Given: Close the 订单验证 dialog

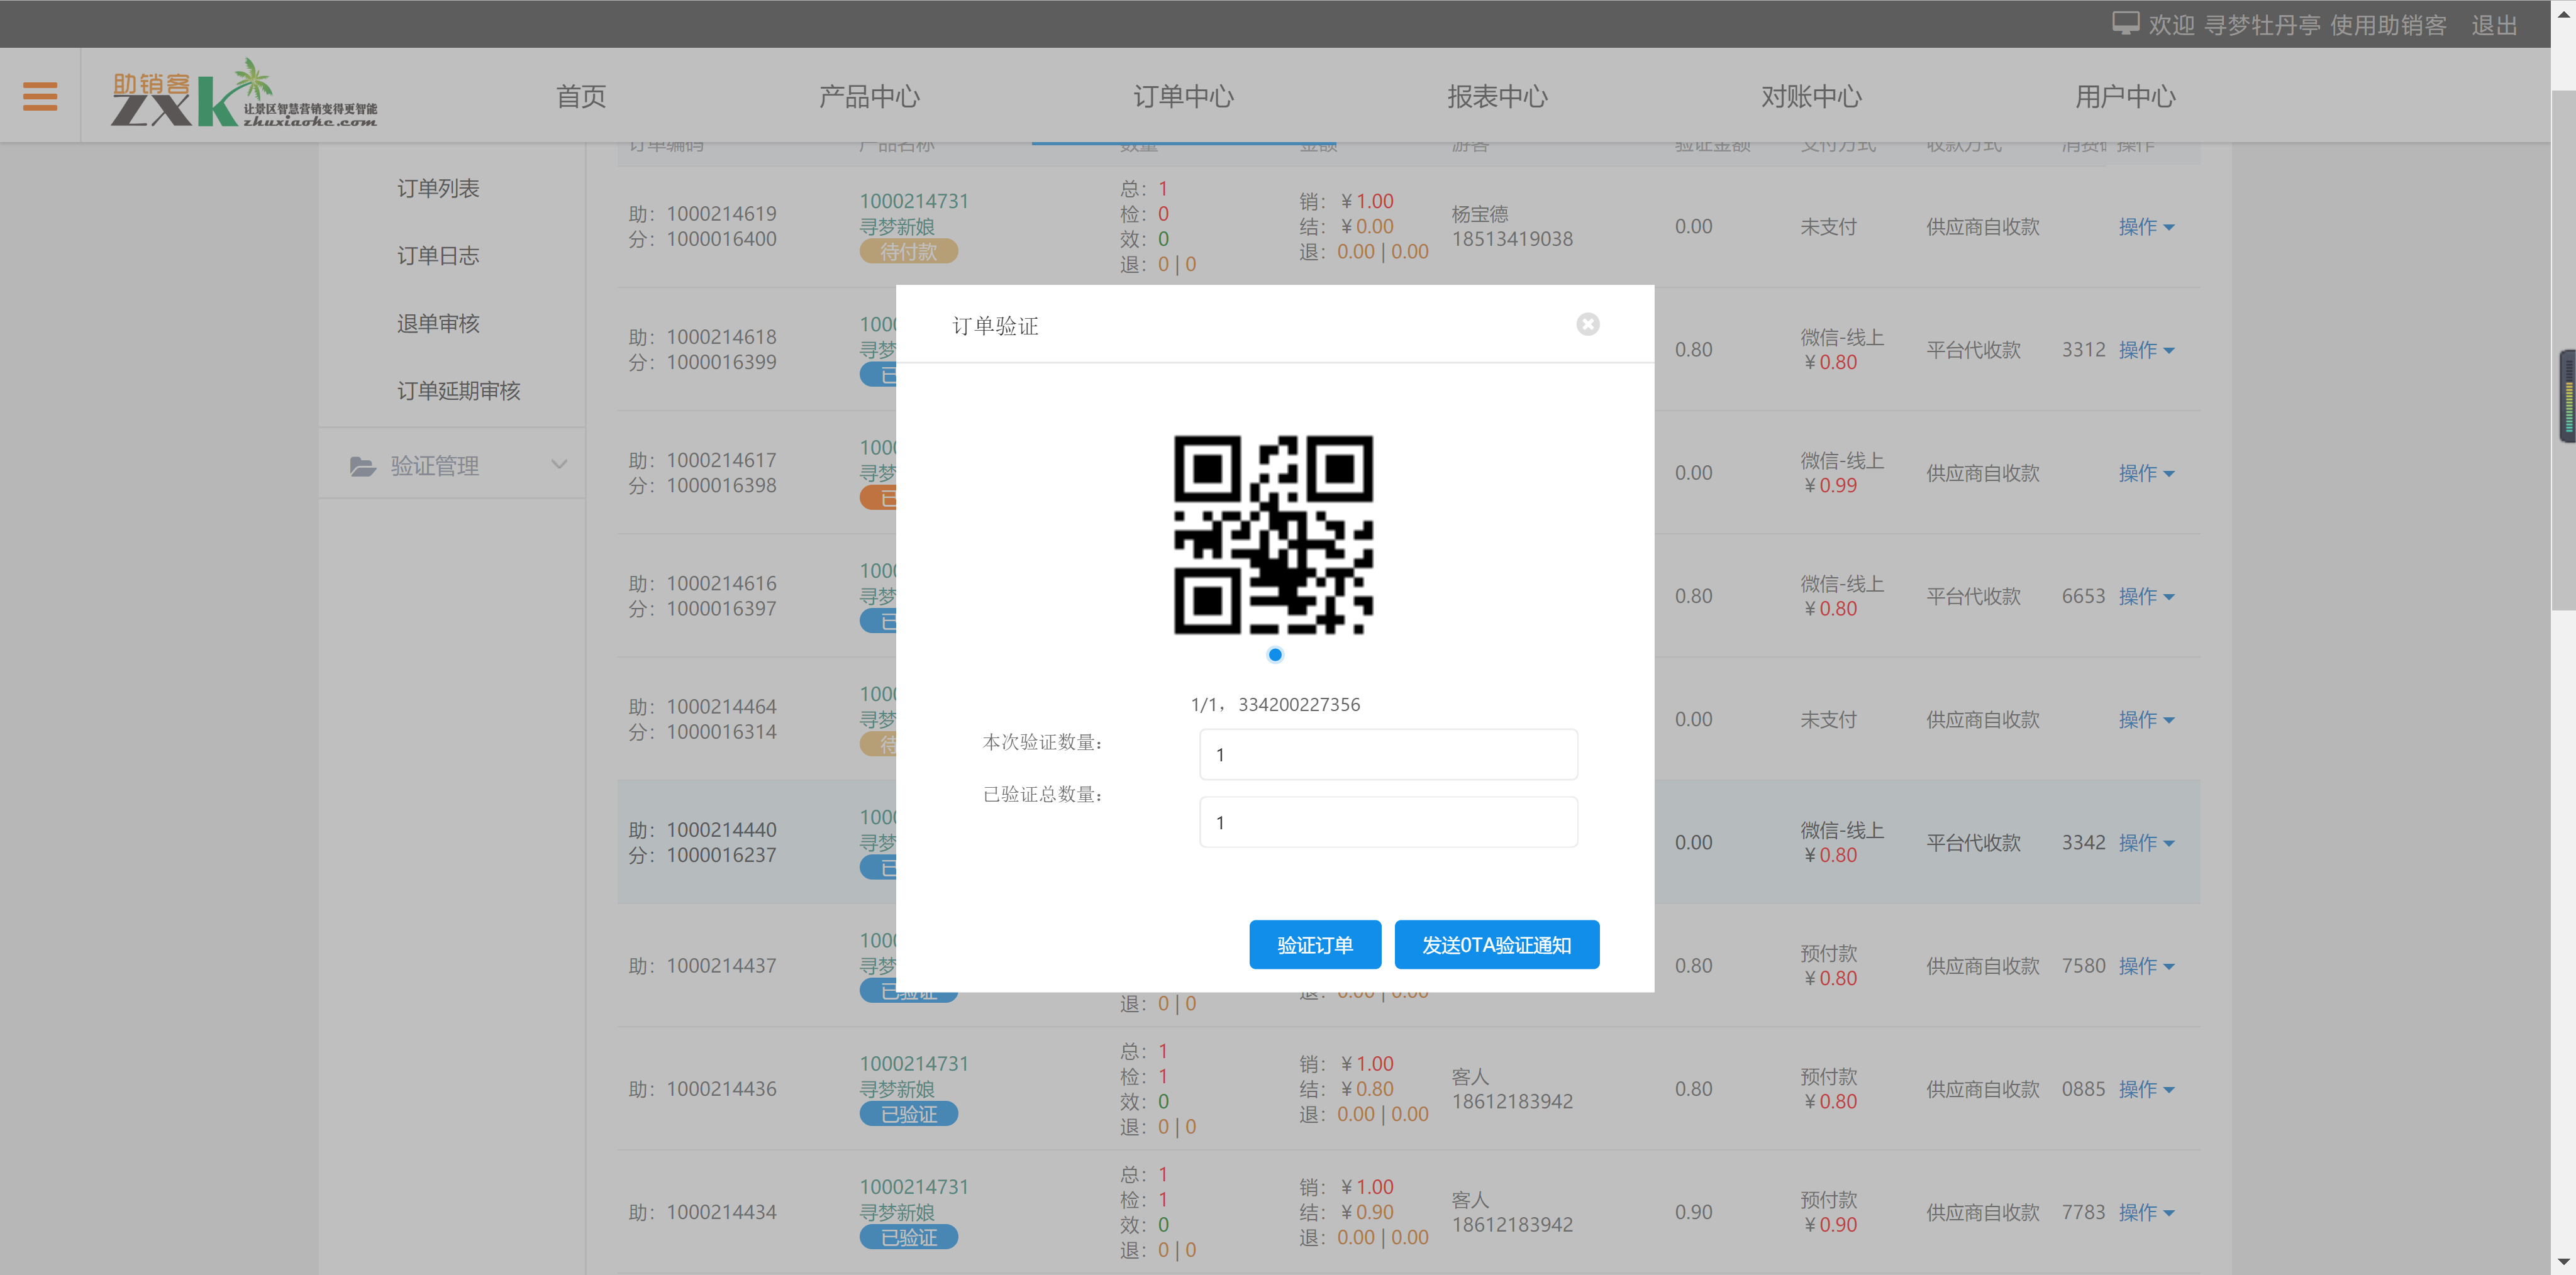Looking at the screenshot, I should (x=1588, y=324).
